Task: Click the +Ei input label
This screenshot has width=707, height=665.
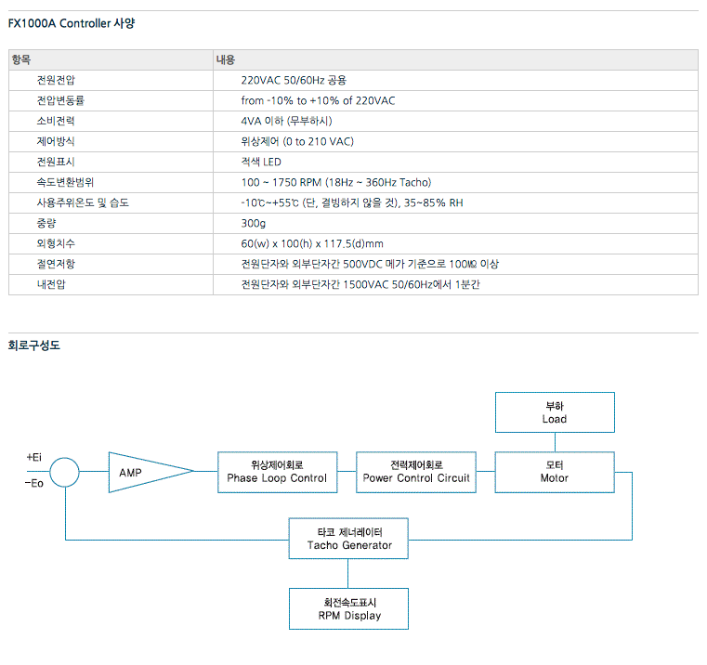Action: [34, 458]
